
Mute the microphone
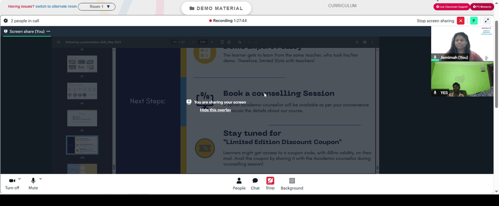point(33,184)
